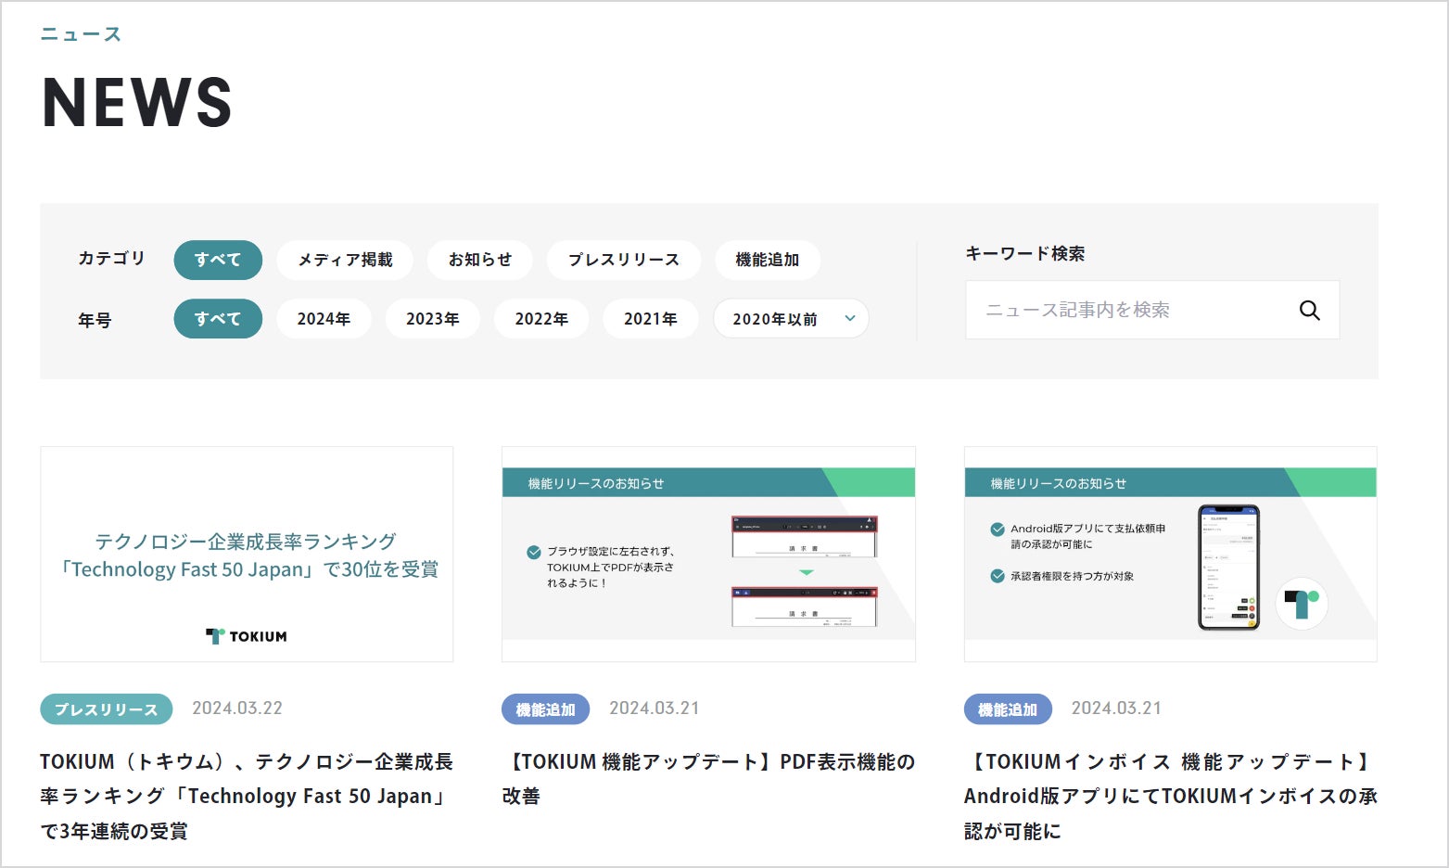Click the キーワード検索 label

(x=1025, y=253)
